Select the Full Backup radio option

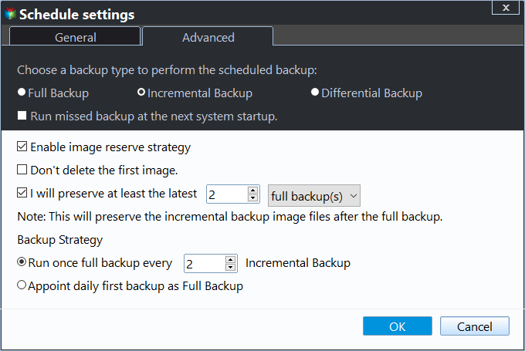click(22, 93)
